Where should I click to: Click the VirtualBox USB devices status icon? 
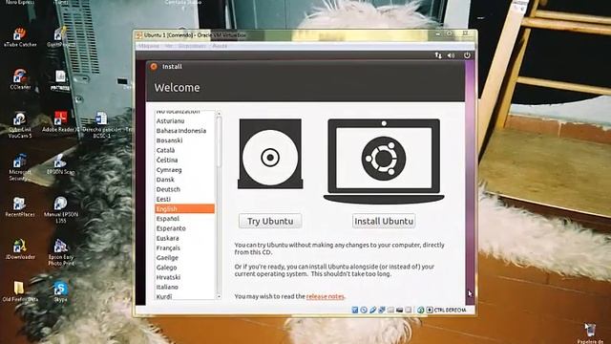(372, 310)
